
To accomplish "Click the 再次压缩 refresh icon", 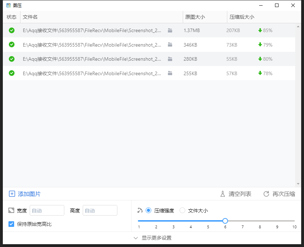I will (x=267, y=194).
